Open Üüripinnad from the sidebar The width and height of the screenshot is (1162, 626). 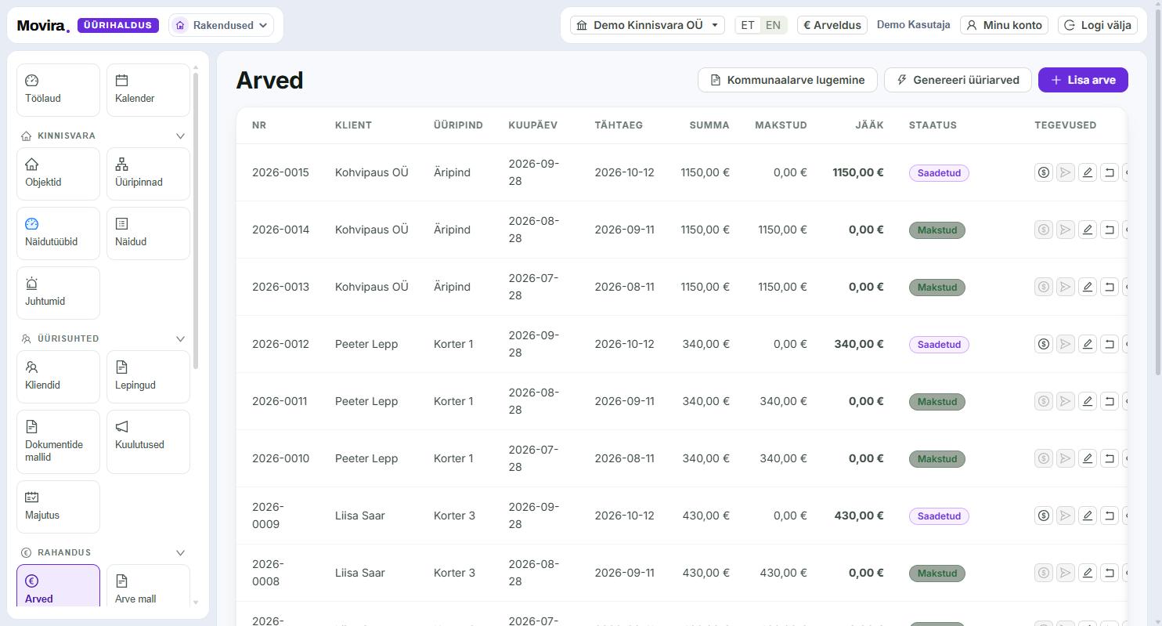coord(148,174)
